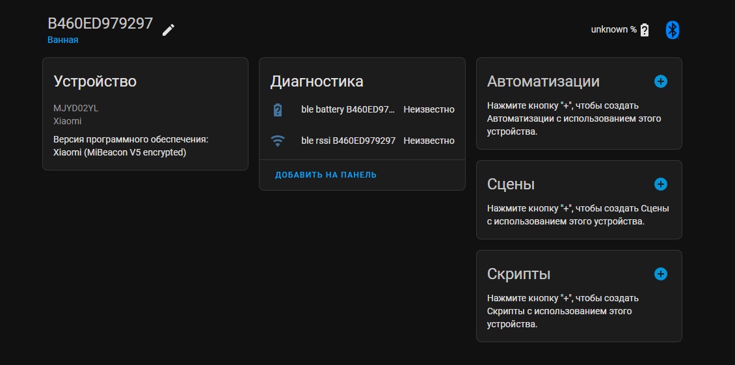Add a new scene with plus icon
This screenshot has height=365, width=735.
tap(660, 184)
